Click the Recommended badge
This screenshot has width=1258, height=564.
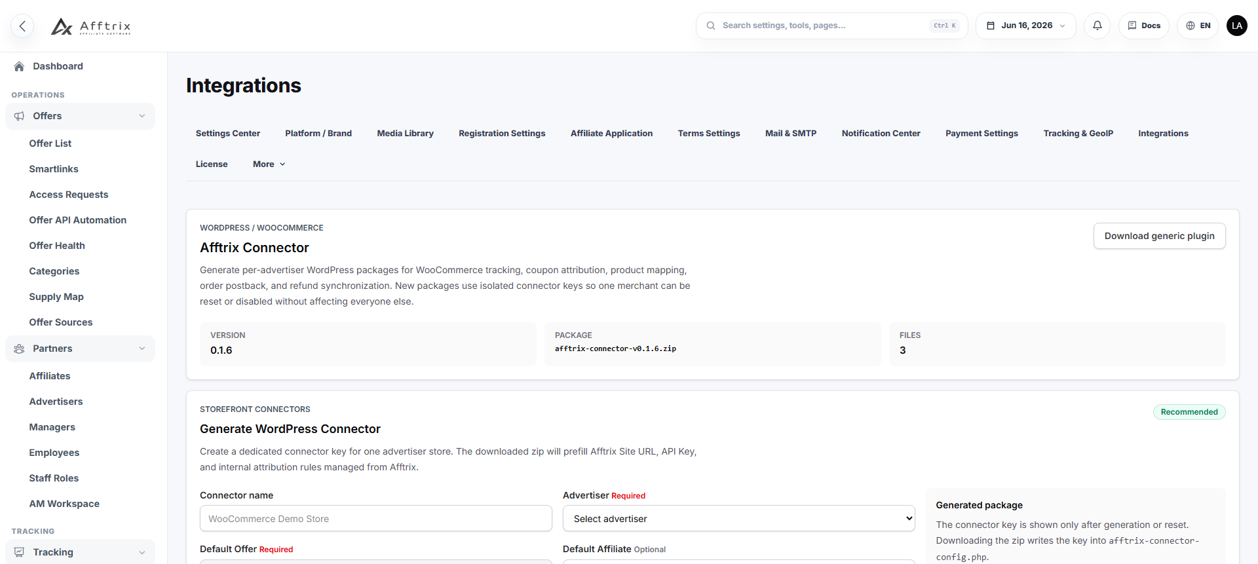click(x=1189, y=412)
